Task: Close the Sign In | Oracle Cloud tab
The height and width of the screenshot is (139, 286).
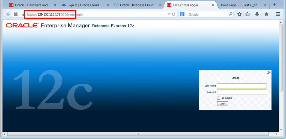Action: pyautogui.click(x=108, y=5)
